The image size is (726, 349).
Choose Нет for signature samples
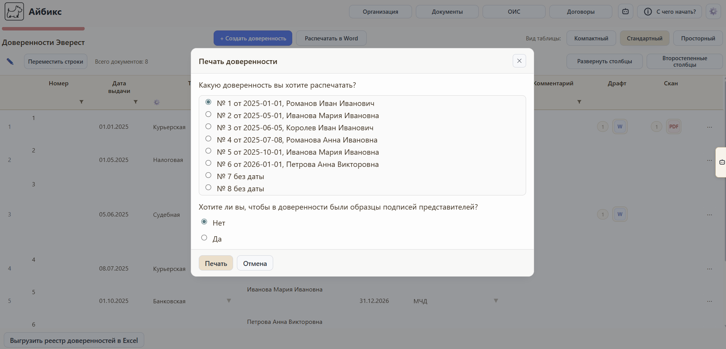pos(204,222)
